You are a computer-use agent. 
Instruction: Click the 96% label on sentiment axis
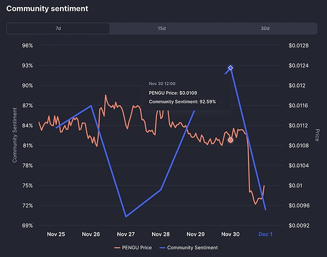[x=27, y=45]
